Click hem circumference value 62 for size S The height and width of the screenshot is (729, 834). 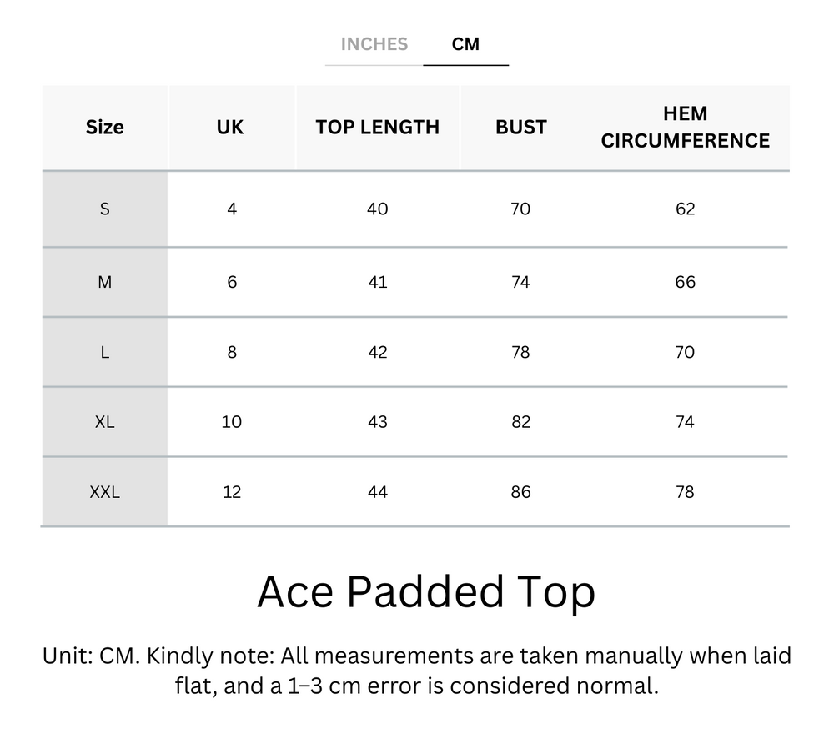pyautogui.click(x=685, y=209)
